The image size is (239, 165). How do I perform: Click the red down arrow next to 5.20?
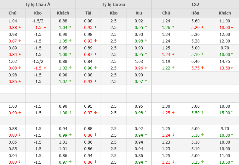tap(202, 27)
